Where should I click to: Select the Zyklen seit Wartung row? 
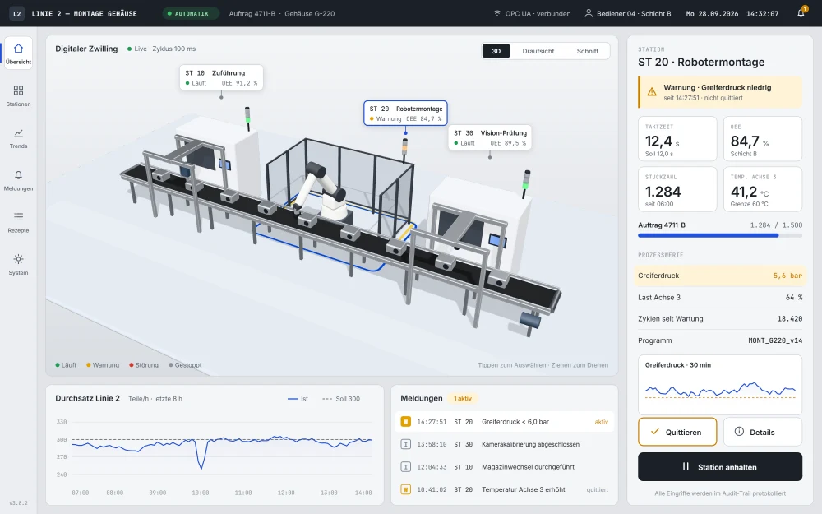pos(720,319)
